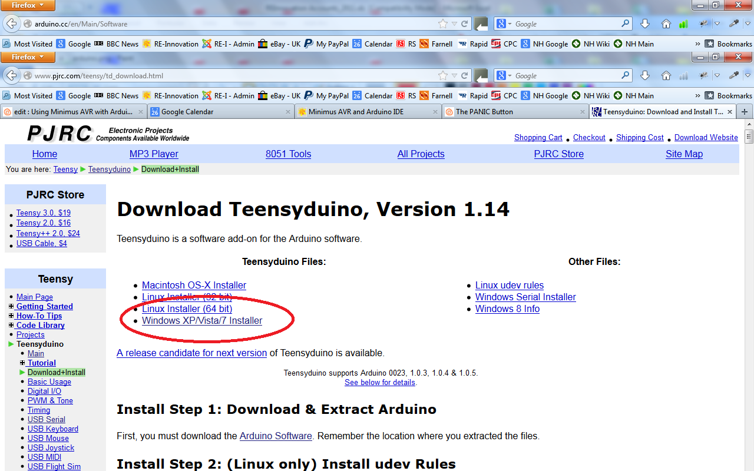
Task: Show more bookmarks chevron in pjrc.com window
Action: coord(697,95)
